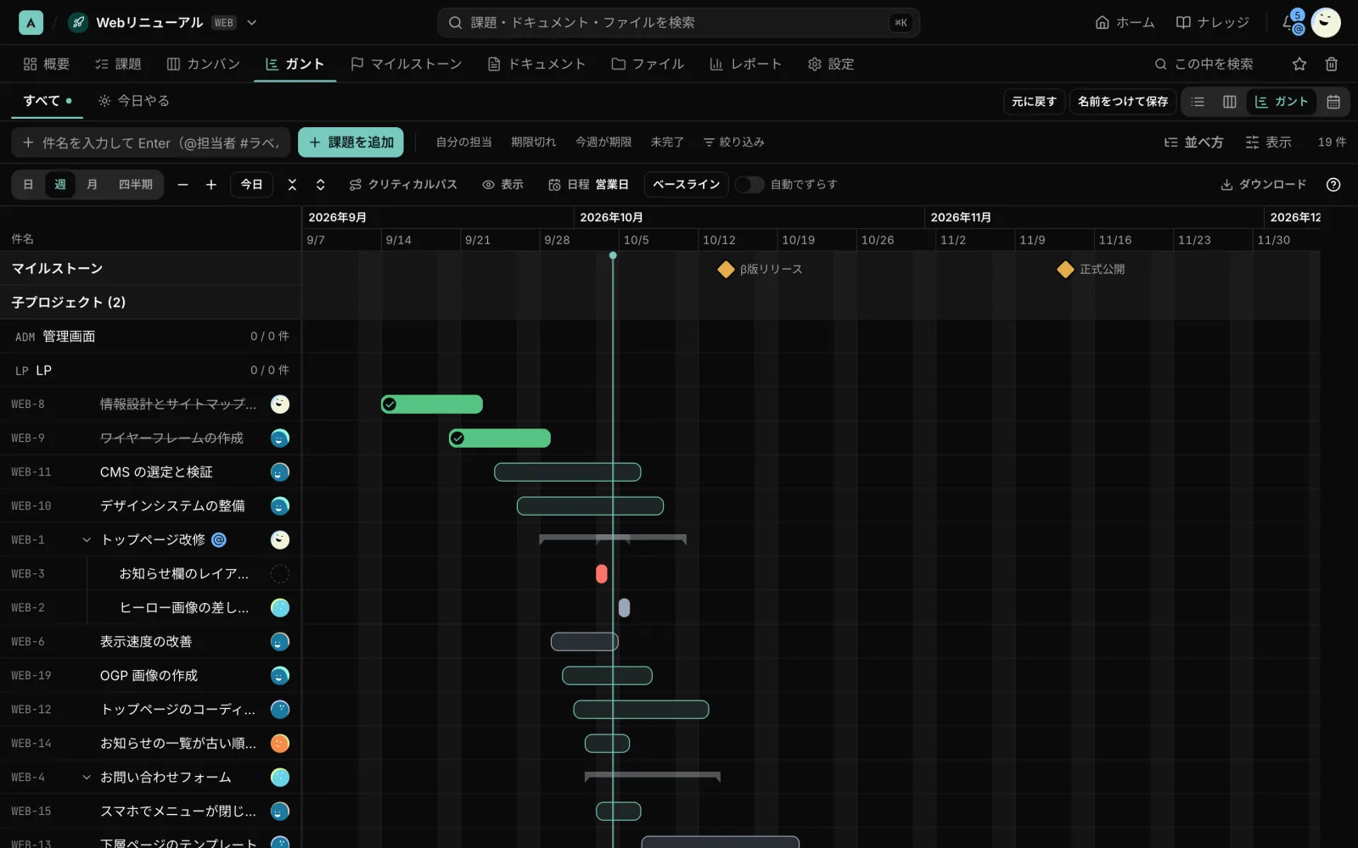The height and width of the screenshot is (848, 1358).
Task: Toggle クリティカルパス display
Action: pyautogui.click(x=403, y=185)
